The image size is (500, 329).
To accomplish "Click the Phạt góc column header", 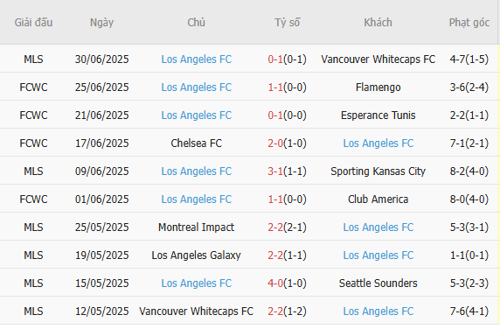I will point(469,23).
